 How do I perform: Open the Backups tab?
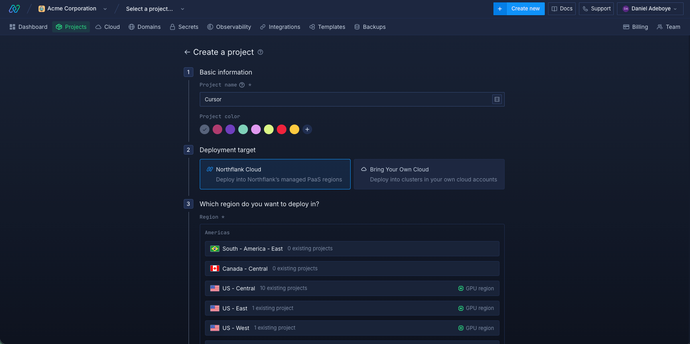(370, 27)
